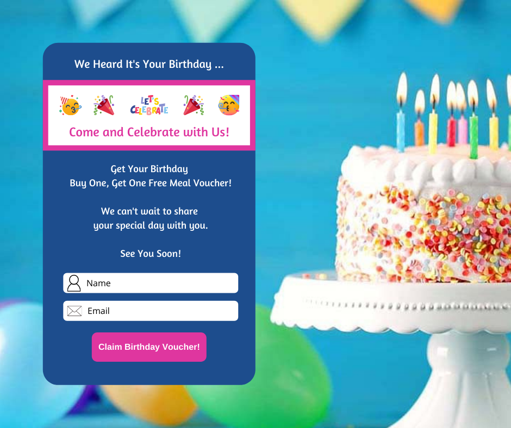Screen dimensions: 511x428
Task: Click the We Heard It's Your Birthday title
Action: (149, 64)
